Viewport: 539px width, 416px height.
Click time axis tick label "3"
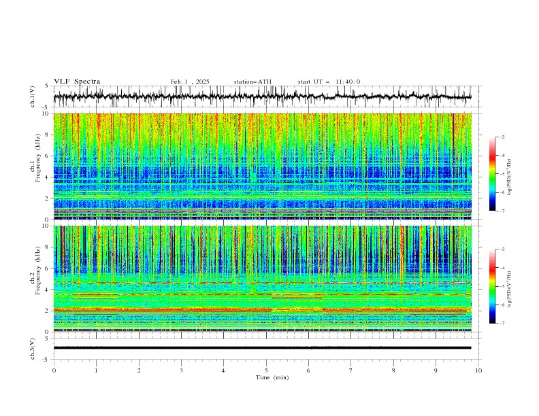(181, 370)
